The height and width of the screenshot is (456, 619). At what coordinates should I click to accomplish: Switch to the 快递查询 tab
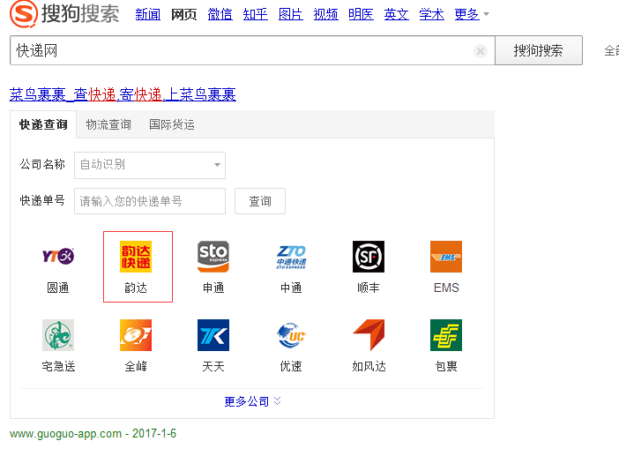point(43,124)
